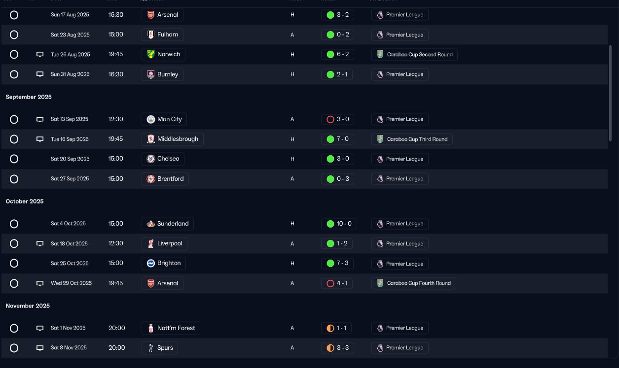Click Premier League logo in Brighton row
The height and width of the screenshot is (368, 619).
[380, 264]
